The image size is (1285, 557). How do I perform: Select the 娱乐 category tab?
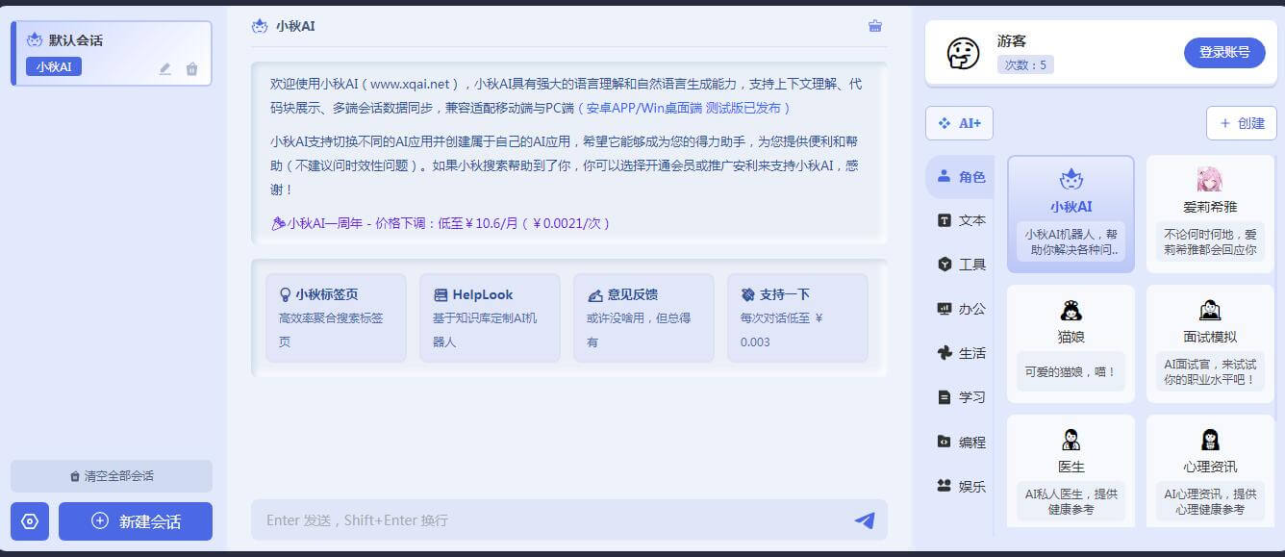tap(960, 486)
